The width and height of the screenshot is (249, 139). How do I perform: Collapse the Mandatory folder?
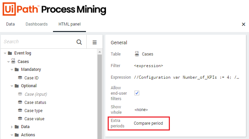(12, 69)
